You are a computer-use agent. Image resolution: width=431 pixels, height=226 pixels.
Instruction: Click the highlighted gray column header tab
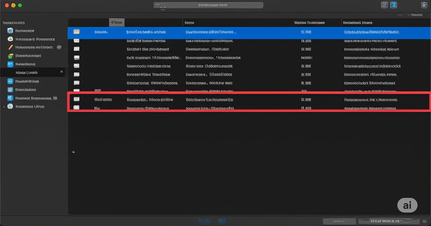click(117, 23)
